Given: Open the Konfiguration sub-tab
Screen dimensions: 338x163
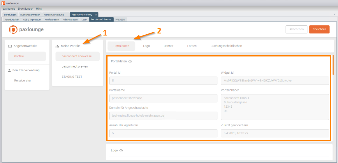Looking at the screenshot, I should click(x=52, y=20).
